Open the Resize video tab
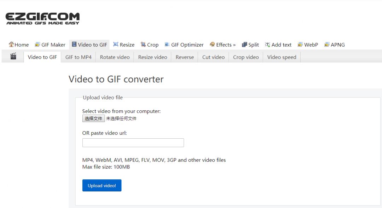Viewport: 382px width, 208px height. (x=152, y=57)
